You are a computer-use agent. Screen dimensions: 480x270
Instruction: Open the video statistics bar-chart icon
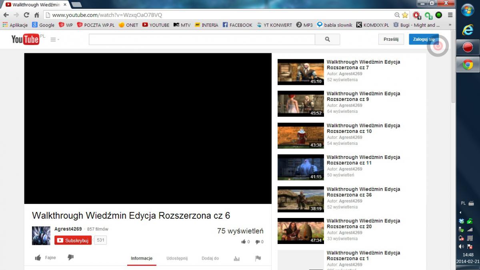pos(236,258)
